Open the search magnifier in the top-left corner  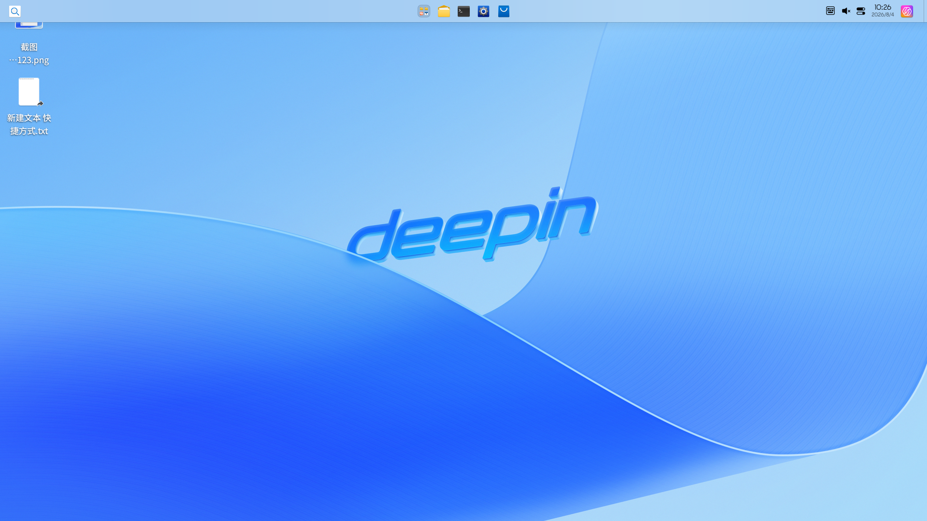[15, 11]
